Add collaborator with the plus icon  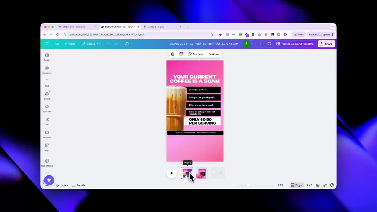pos(252,44)
